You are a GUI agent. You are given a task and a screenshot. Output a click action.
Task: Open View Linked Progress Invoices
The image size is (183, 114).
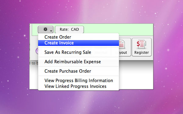(x=78, y=86)
